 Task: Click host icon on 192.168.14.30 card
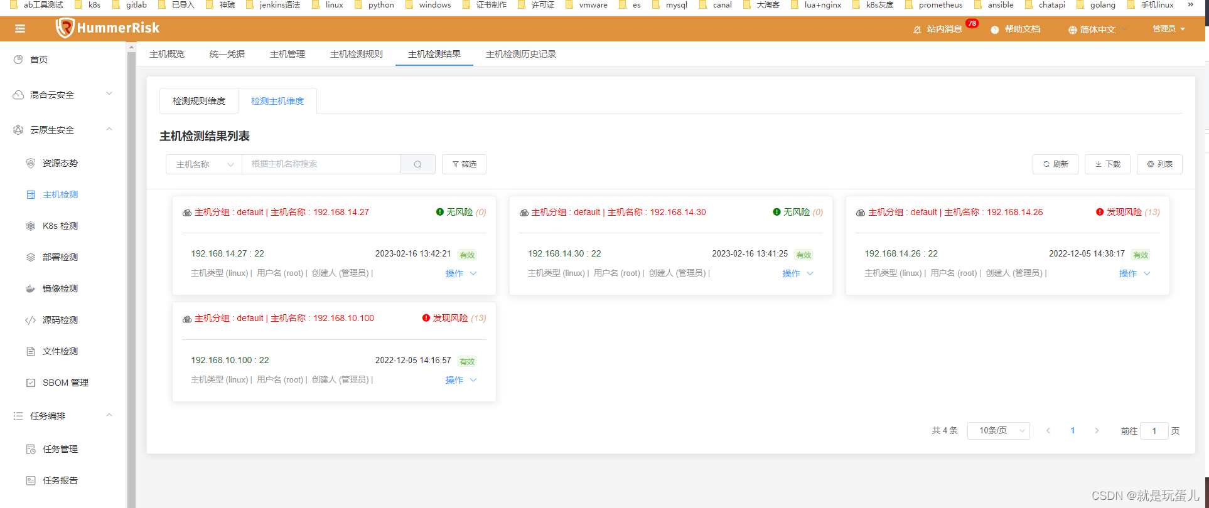(524, 213)
